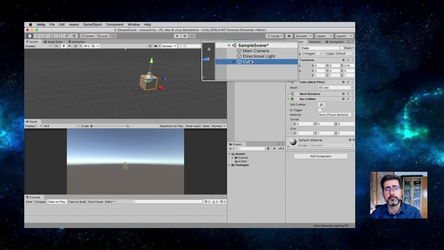
Task: Open the Layout dropdown
Action: [344, 36]
